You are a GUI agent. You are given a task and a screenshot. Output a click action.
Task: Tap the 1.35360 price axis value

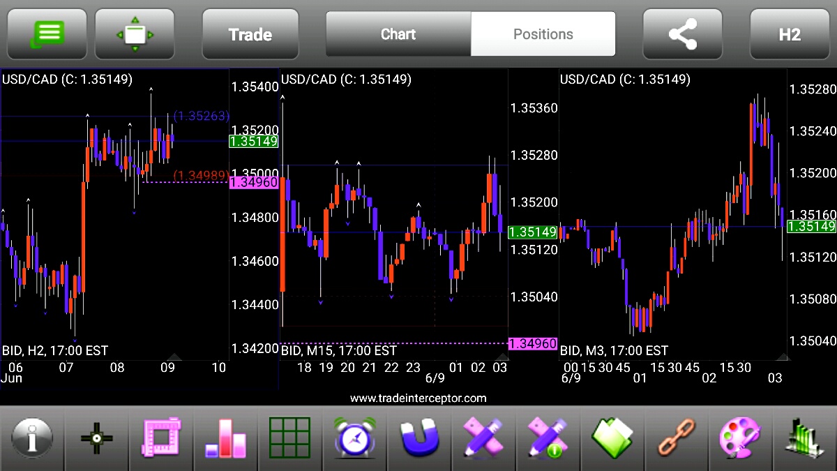click(x=534, y=108)
